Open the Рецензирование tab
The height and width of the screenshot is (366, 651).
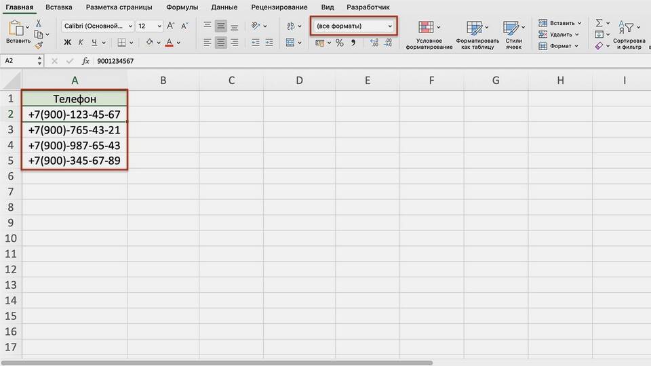279,7
